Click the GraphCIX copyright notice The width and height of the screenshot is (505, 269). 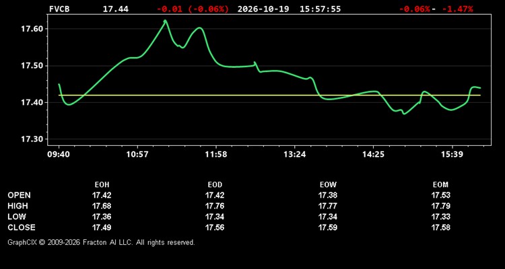tap(101, 242)
